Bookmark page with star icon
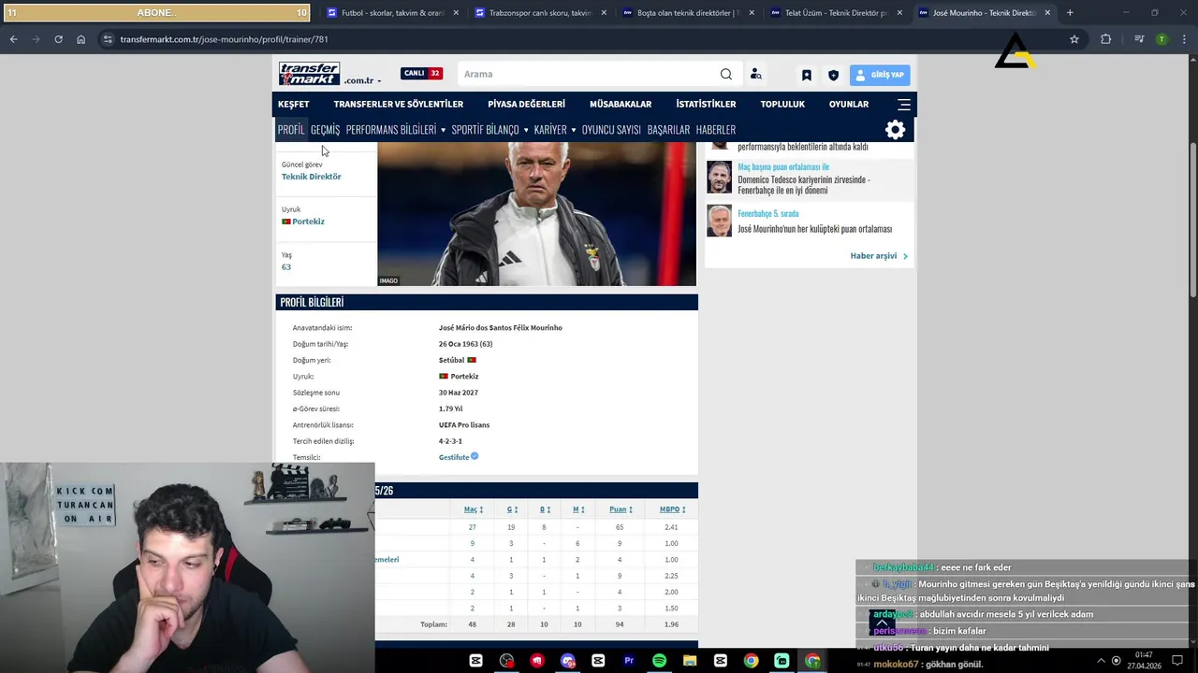This screenshot has height=673, width=1198. tap(1074, 39)
